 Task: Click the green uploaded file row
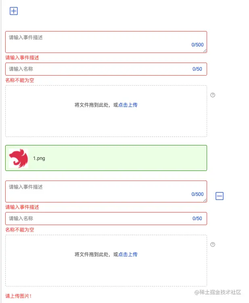tap(121, 158)
